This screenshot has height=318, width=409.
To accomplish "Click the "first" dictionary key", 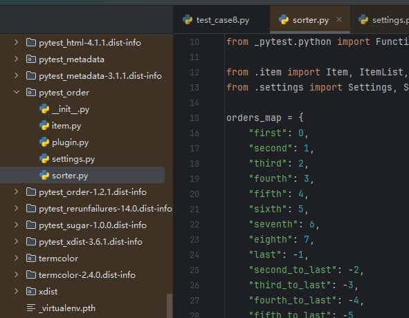I will [x=268, y=133].
